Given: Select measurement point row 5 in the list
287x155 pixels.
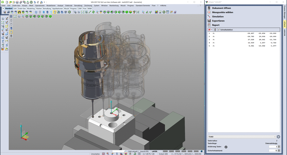Looking at the screenshot, I should point(244,46).
